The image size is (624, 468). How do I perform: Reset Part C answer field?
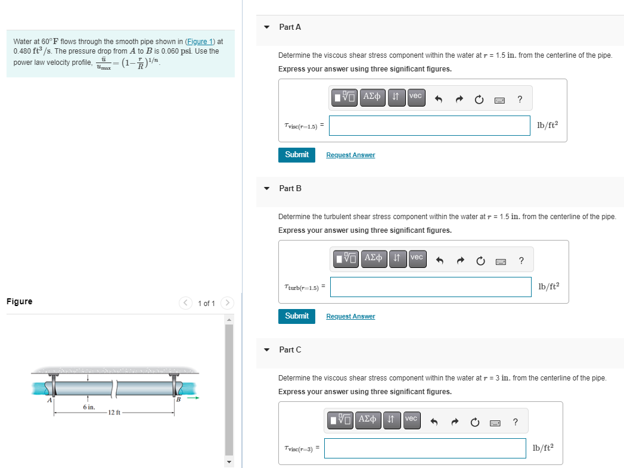475,422
